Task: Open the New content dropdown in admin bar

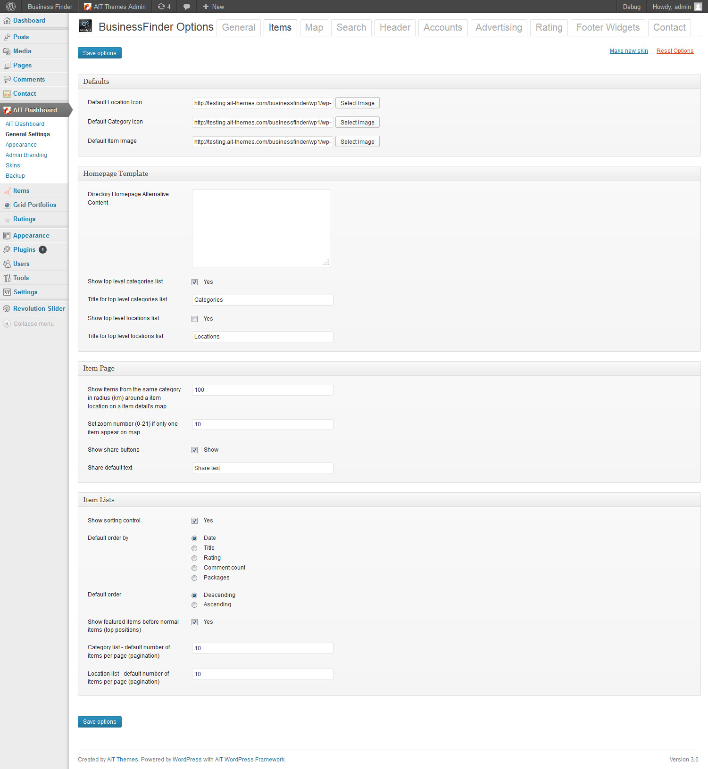Action: pyautogui.click(x=213, y=7)
